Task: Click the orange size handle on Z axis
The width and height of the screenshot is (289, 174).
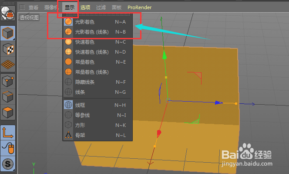Action: click(x=236, y=104)
